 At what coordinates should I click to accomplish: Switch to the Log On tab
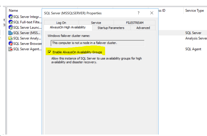click(61, 23)
